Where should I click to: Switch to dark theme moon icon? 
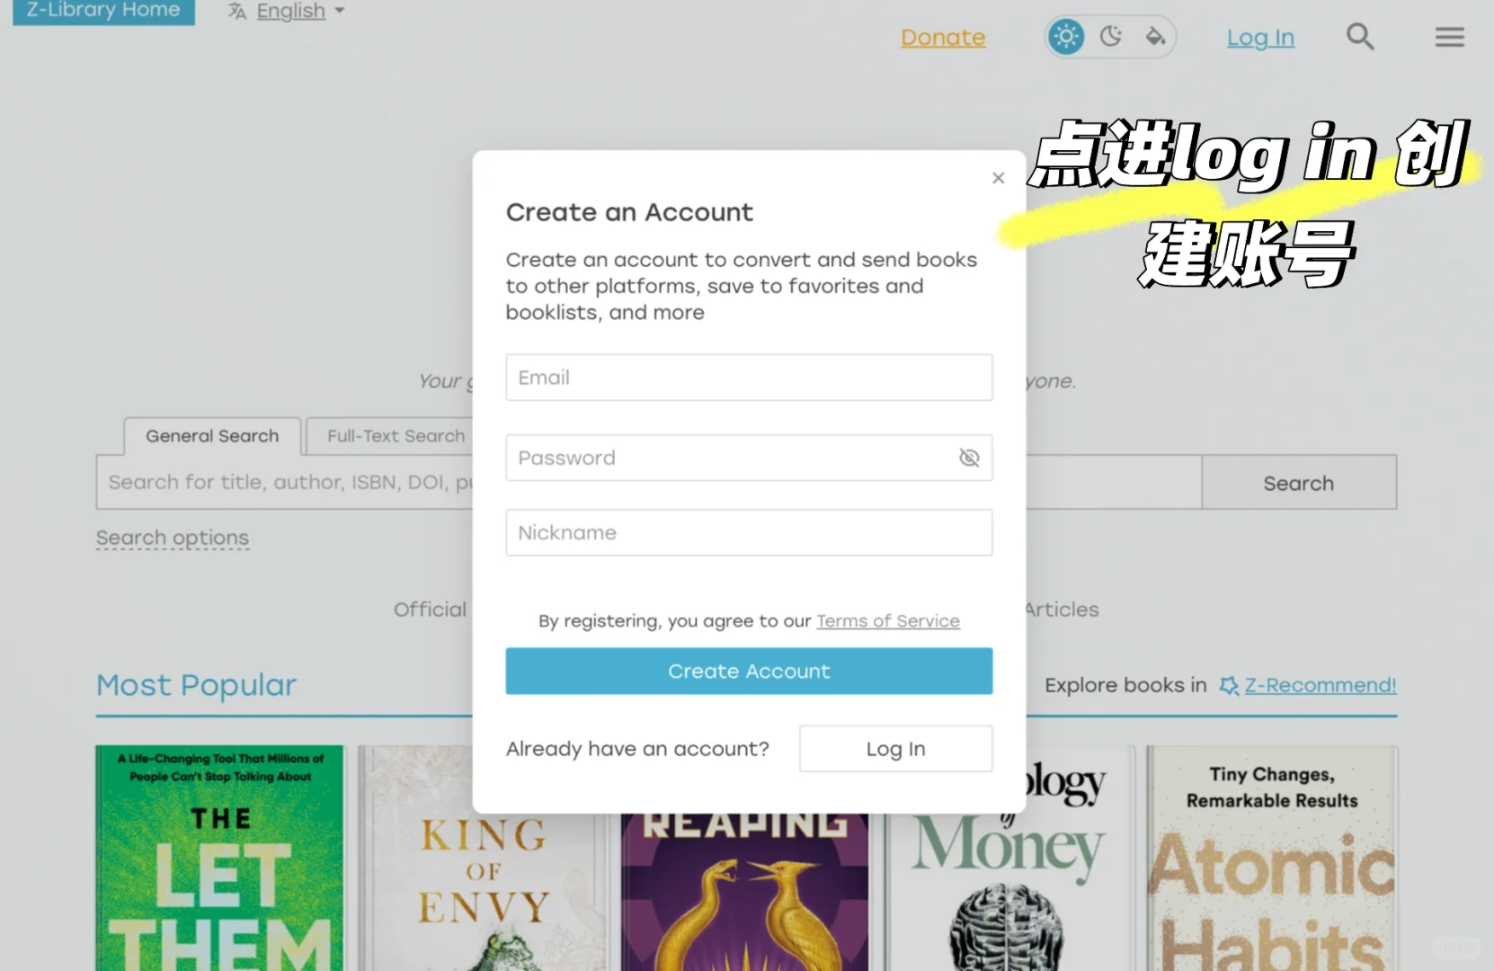(1111, 37)
